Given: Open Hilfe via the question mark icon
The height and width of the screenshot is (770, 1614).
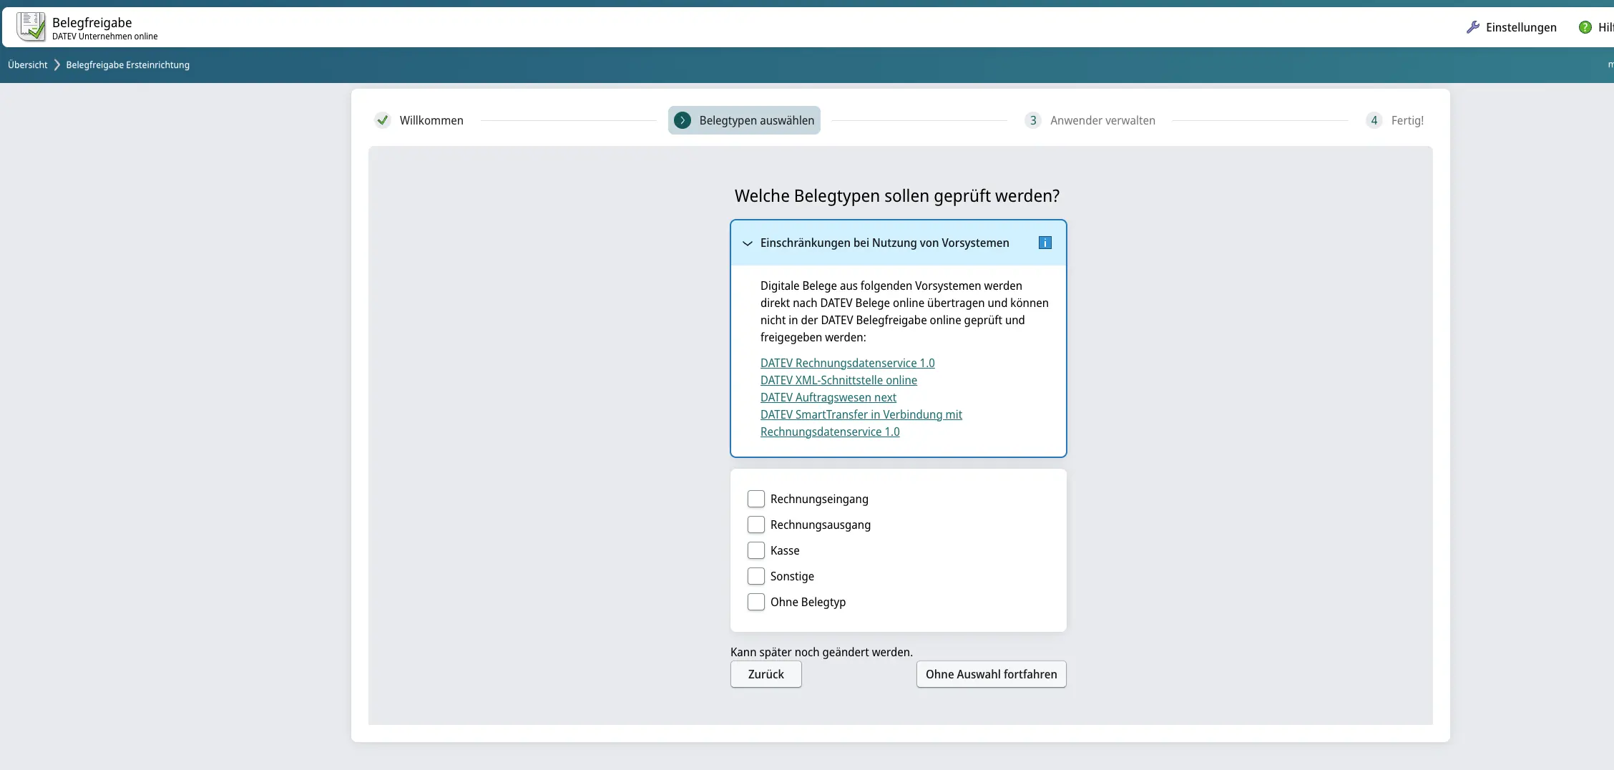Looking at the screenshot, I should (1585, 26).
